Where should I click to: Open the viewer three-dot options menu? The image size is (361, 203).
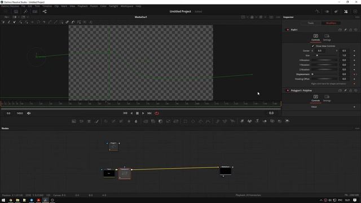[278, 17]
